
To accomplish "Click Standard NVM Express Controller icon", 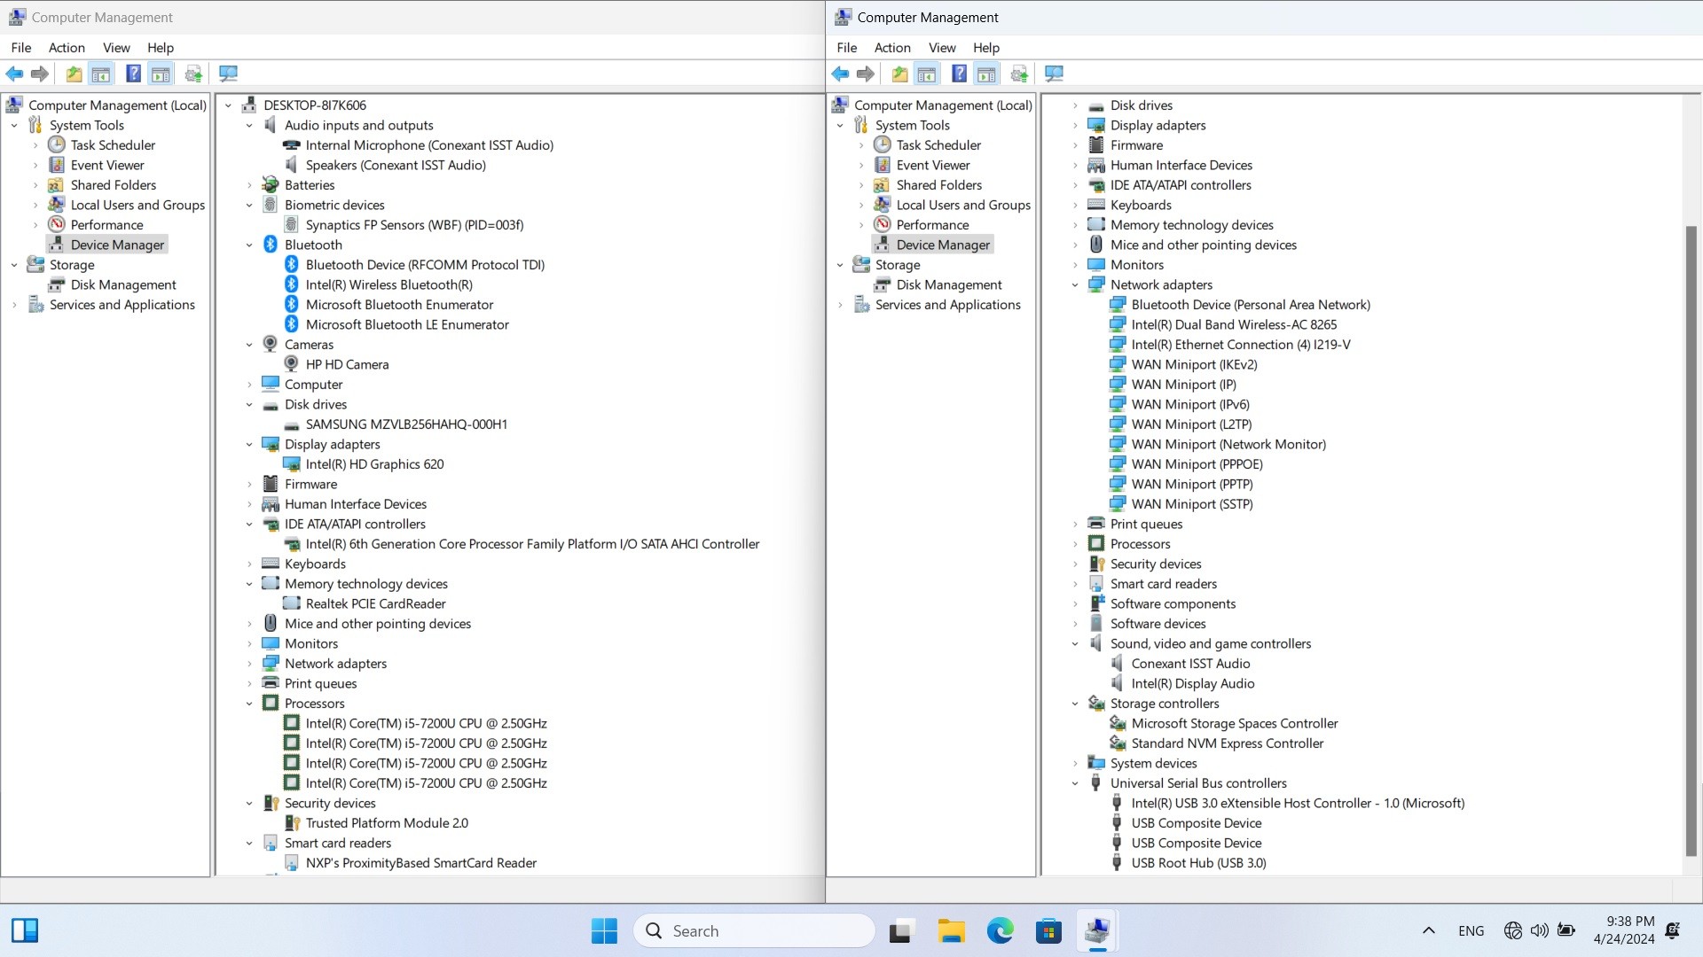I will (x=1118, y=743).
